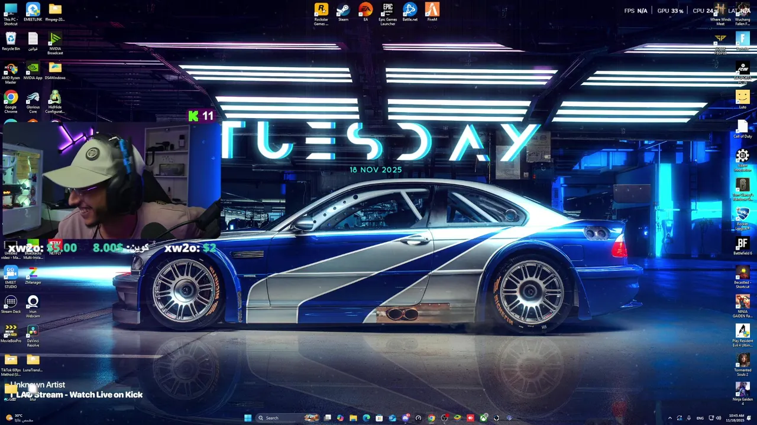Open NINJA GAIDEN Ragebound shortcut
Image resolution: width=757 pixels, height=425 pixels.
pyautogui.click(x=742, y=306)
